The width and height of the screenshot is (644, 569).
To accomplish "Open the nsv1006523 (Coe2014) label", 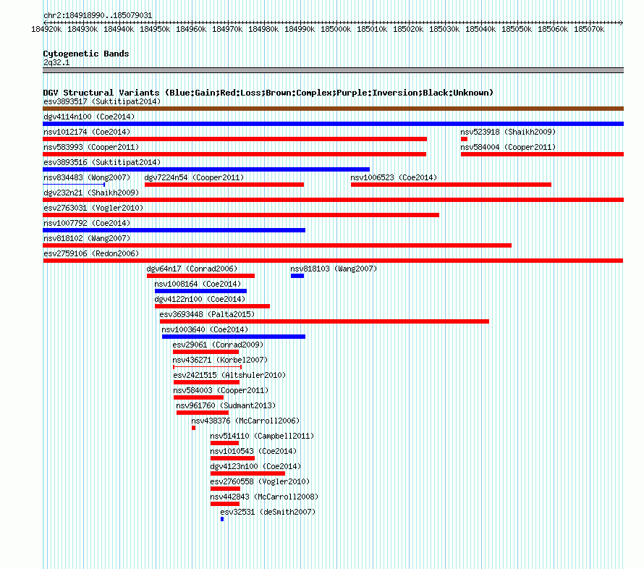I will [x=394, y=177].
